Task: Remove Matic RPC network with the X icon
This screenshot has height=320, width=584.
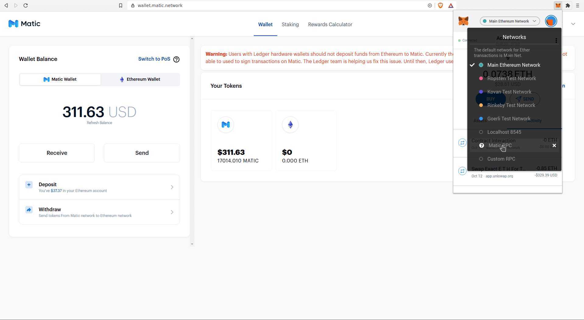Action: point(554,146)
